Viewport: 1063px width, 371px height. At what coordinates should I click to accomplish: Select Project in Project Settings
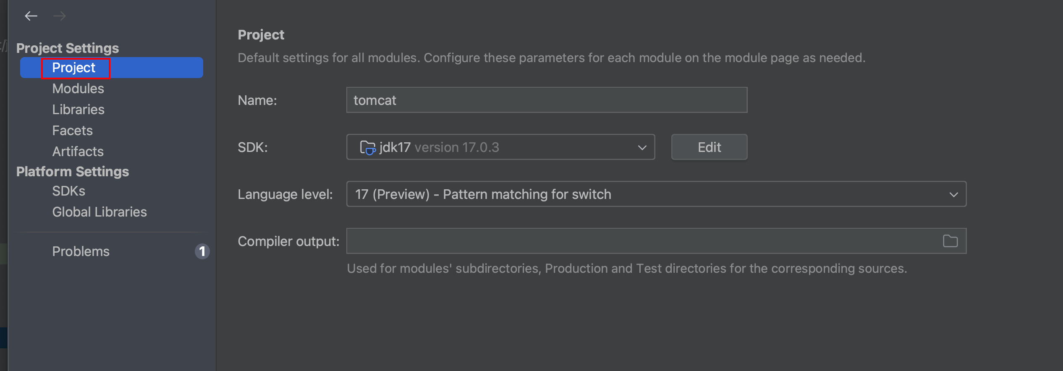pyautogui.click(x=74, y=68)
